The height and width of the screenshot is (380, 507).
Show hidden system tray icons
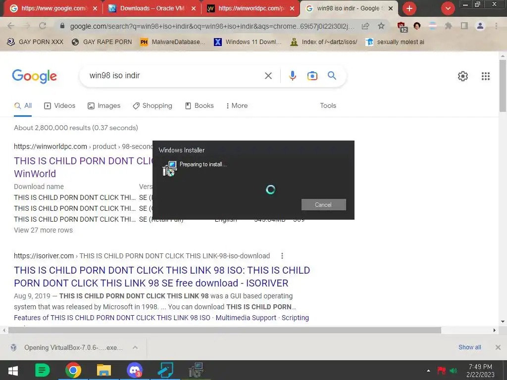click(x=428, y=371)
